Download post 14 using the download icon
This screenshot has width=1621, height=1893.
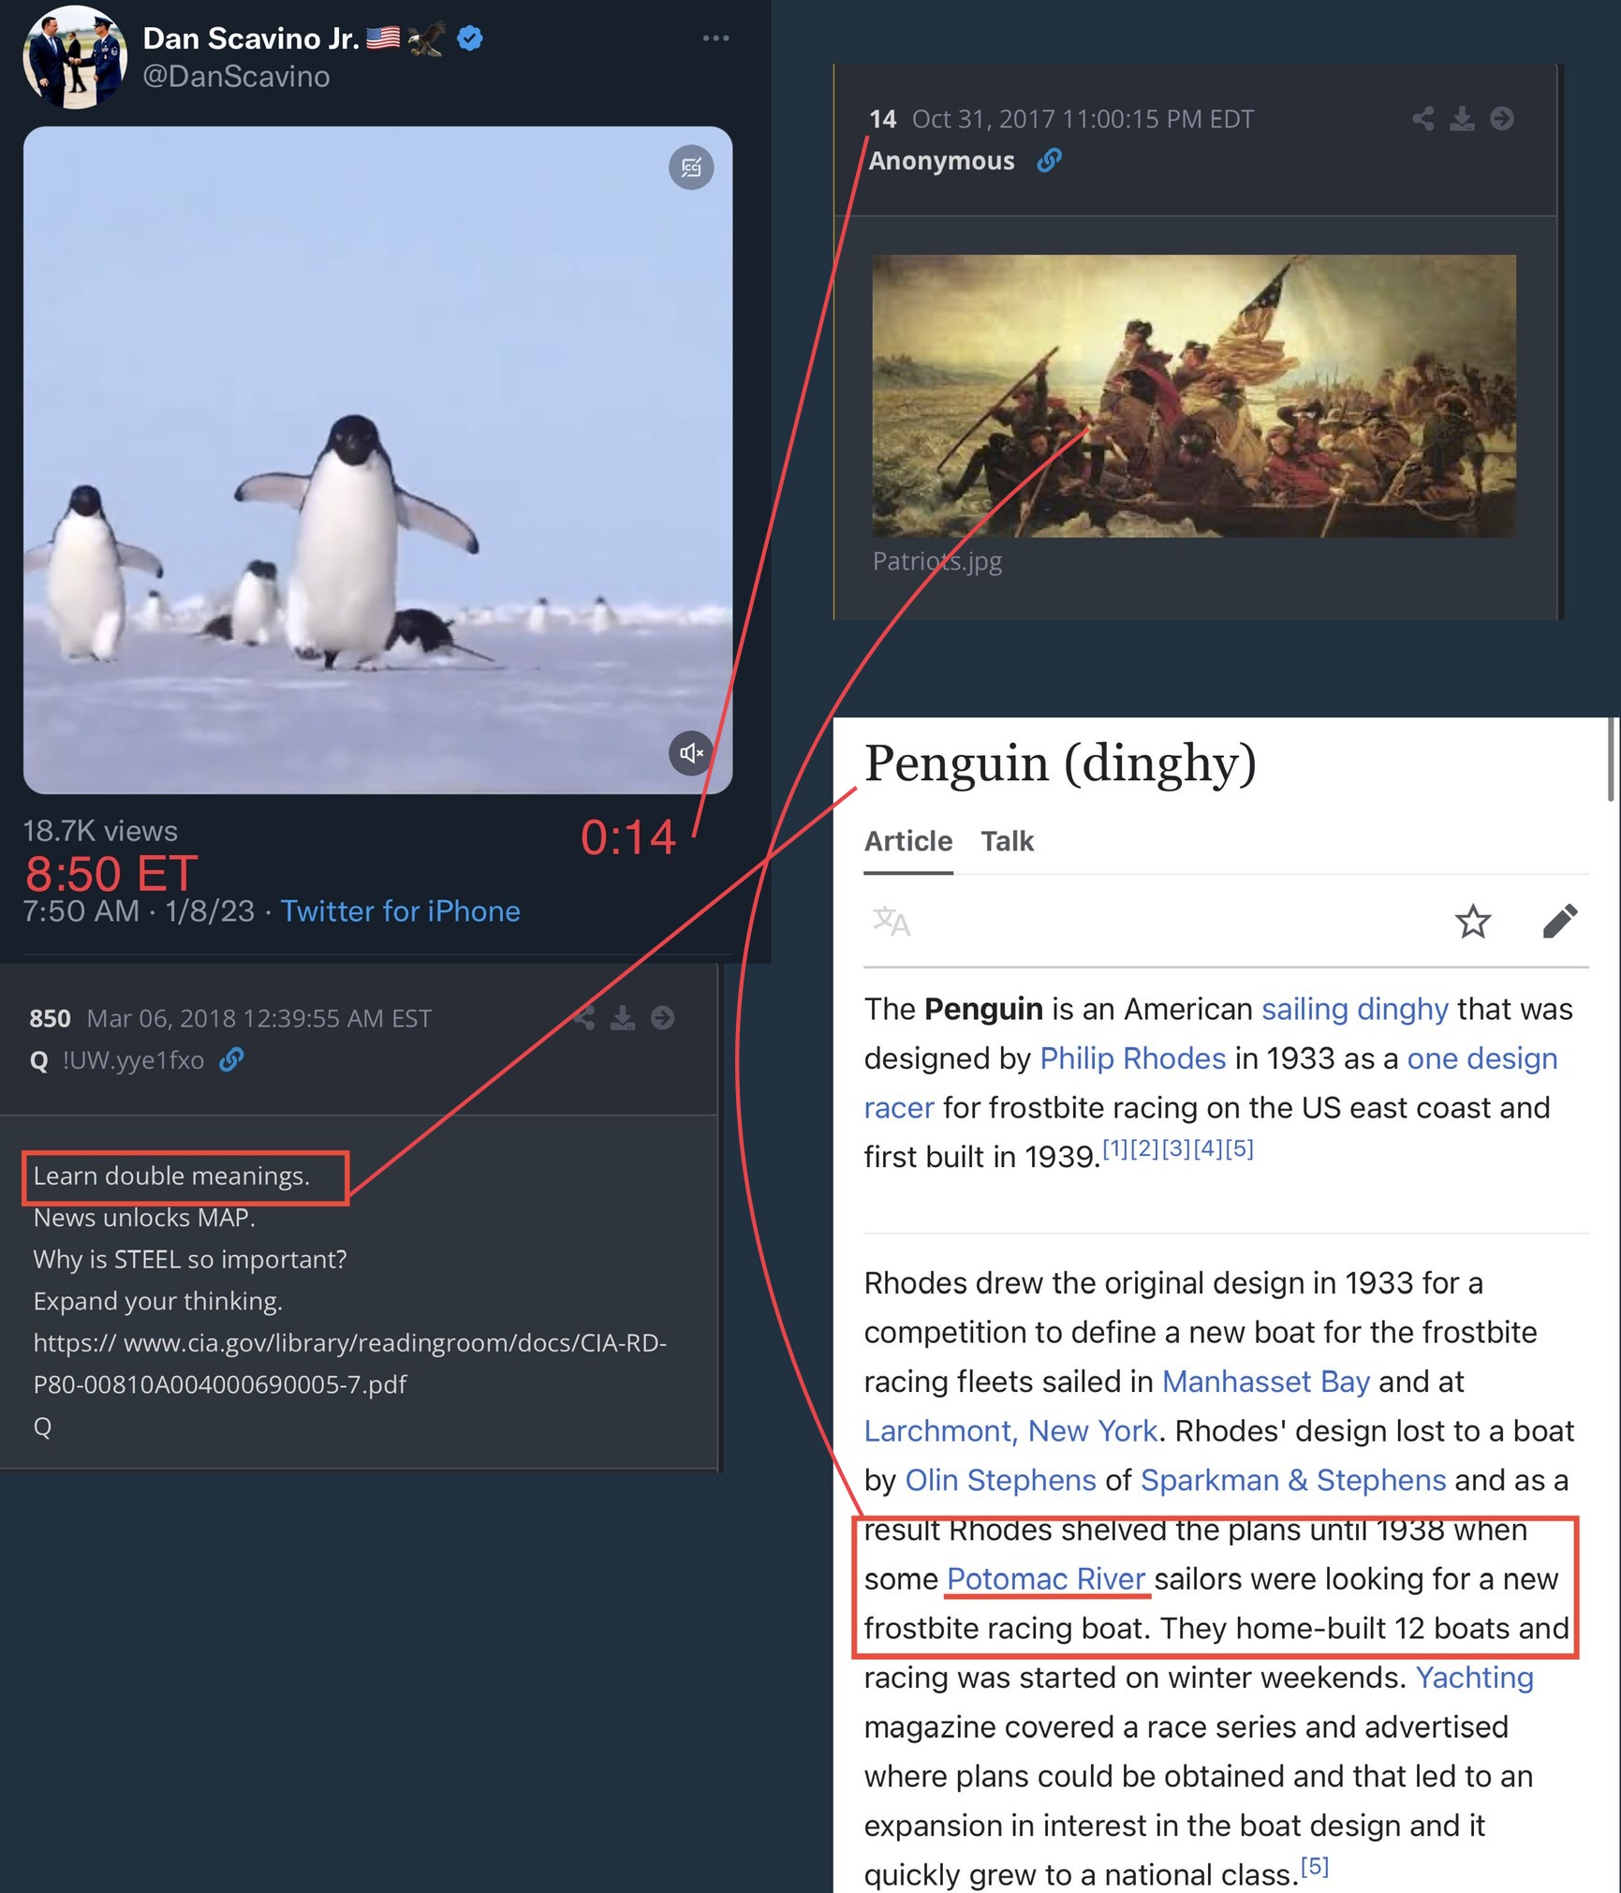[1462, 119]
